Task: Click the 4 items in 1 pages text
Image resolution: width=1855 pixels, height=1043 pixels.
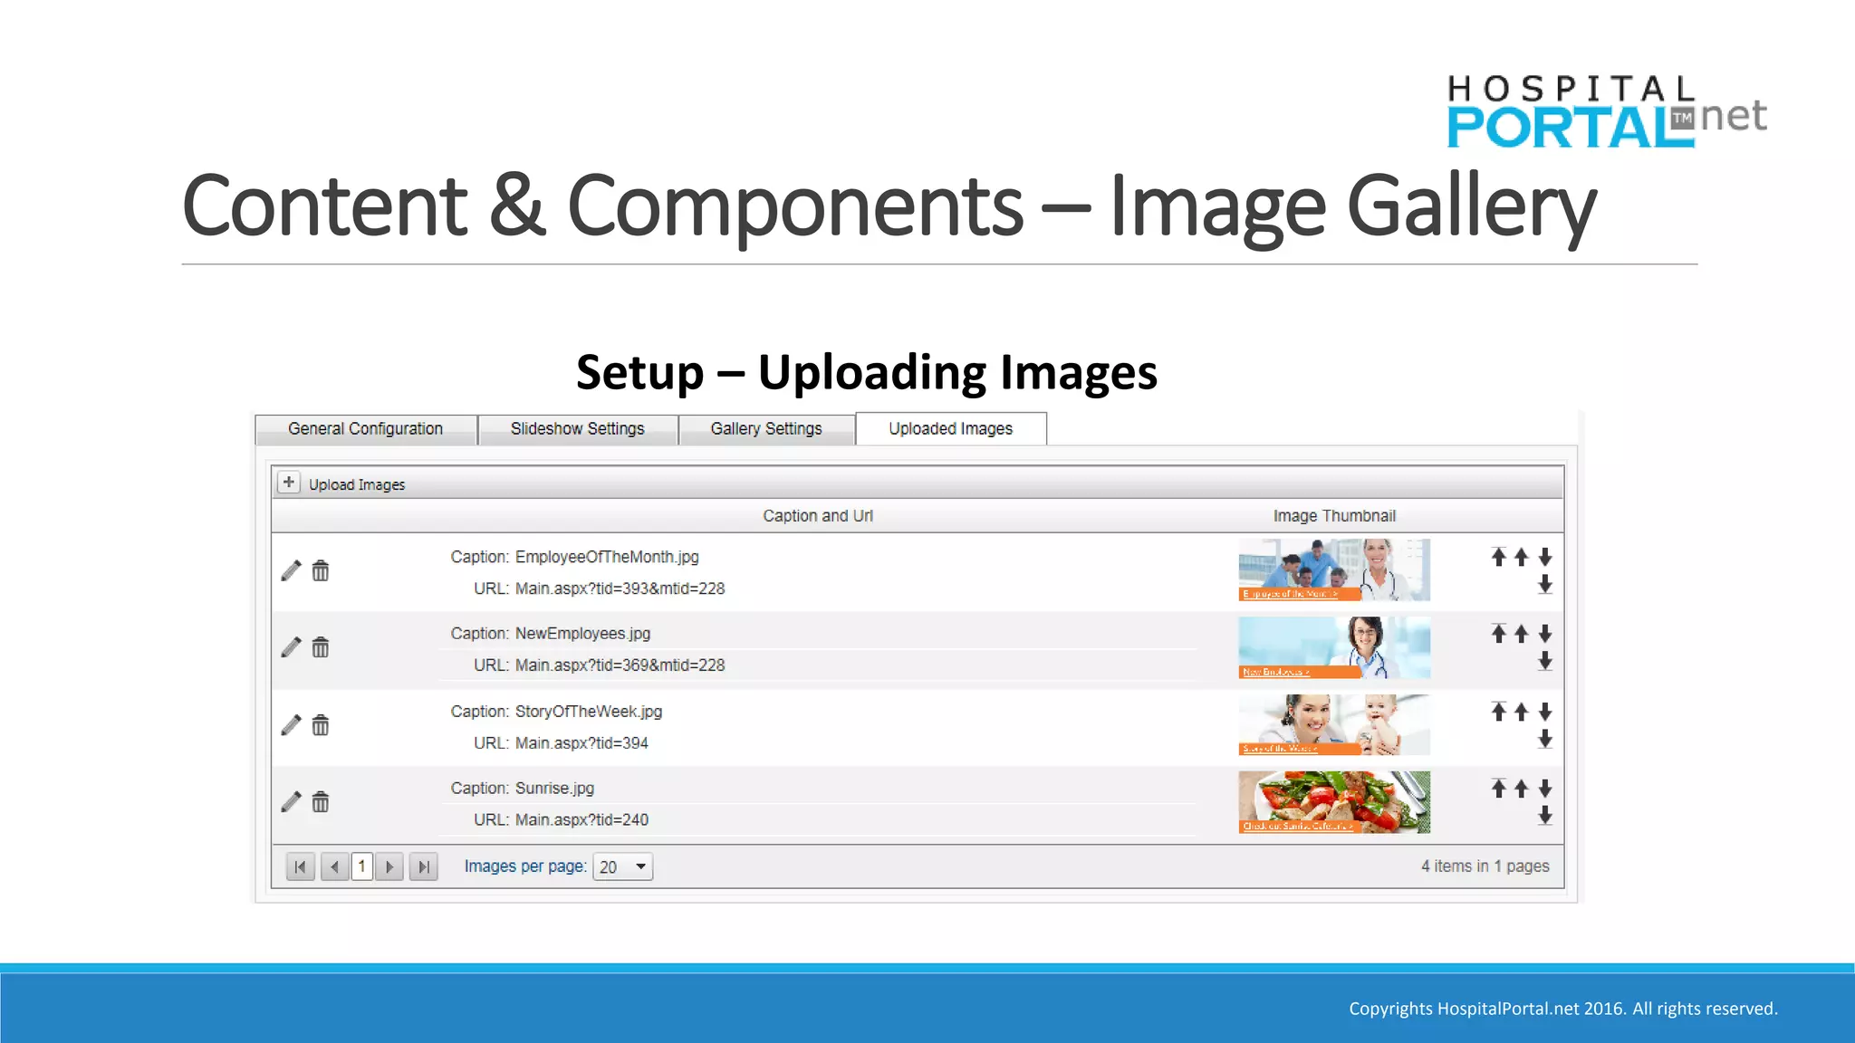Action: pyautogui.click(x=1485, y=866)
